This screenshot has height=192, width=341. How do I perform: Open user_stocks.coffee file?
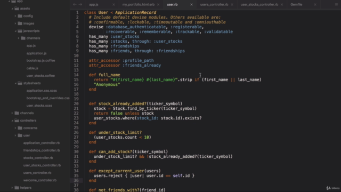[40, 76]
